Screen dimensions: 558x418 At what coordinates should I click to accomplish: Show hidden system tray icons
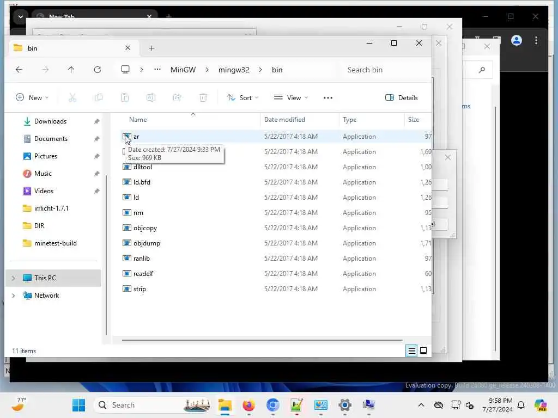(x=421, y=405)
